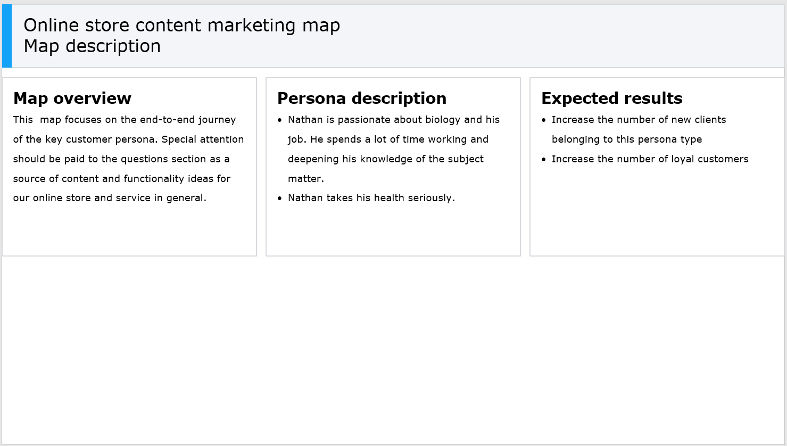Click bullet marker before "Increase the number of loyal"
Viewport: 787px width, 446px height.
click(x=544, y=160)
